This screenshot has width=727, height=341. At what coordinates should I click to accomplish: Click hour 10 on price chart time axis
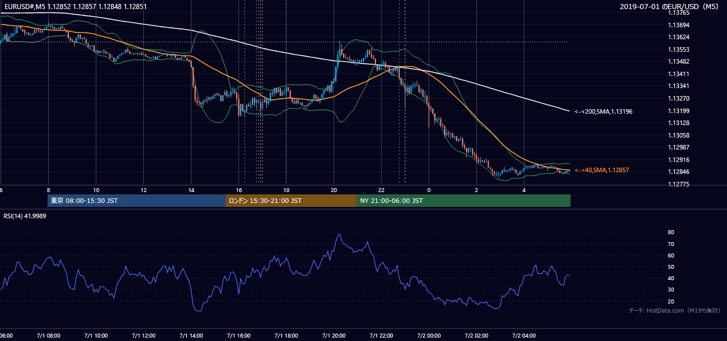pos(96,190)
